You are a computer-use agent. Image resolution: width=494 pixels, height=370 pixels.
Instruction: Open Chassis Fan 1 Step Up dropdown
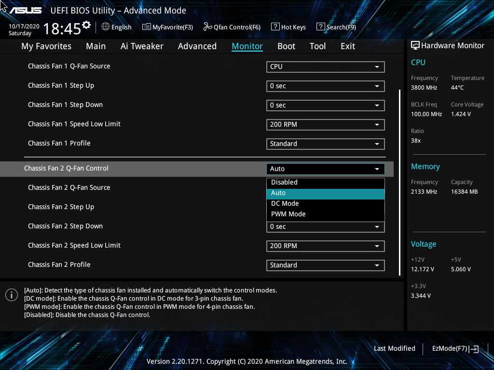(x=326, y=86)
